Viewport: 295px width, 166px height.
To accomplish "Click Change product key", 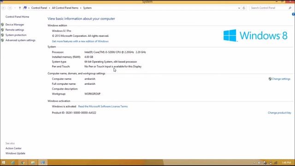I will (x=279, y=113).
